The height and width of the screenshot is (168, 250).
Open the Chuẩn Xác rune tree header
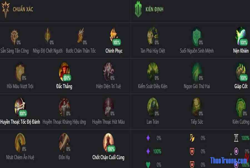pyautogui.click(x=17, y=9)
